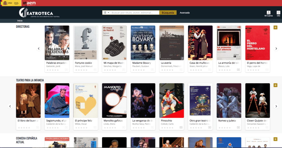Expand Comedia española actual plus icon
The image size is (282, 148).
(x=275, y=139)
